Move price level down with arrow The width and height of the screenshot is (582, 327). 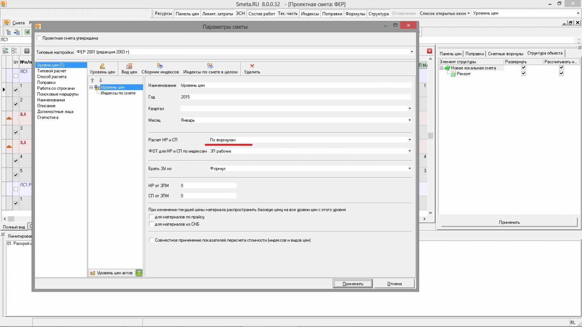point(101,80)
